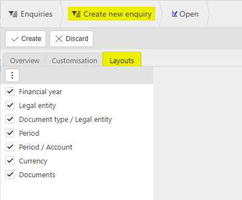Viewport: 242px width, 200px height.
Task: Click the checkmark icon on Create
Action: 14,39
